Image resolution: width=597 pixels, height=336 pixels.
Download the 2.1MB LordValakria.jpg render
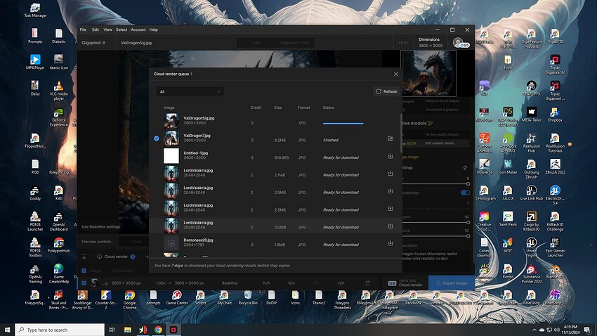point(391,174)
